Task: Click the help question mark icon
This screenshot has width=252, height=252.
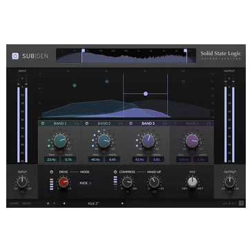Action: point(241,203)
